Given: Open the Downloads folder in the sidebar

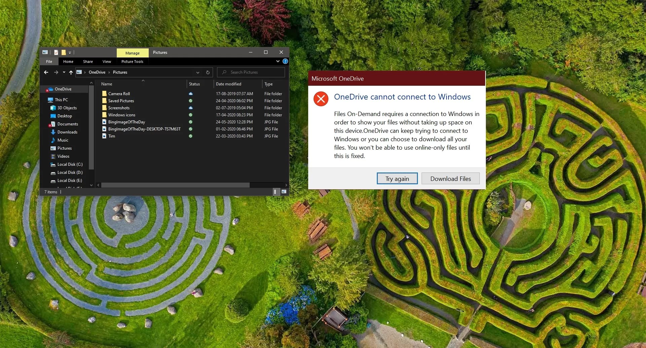Looking at the screenshot, I should tap(67, 132).
